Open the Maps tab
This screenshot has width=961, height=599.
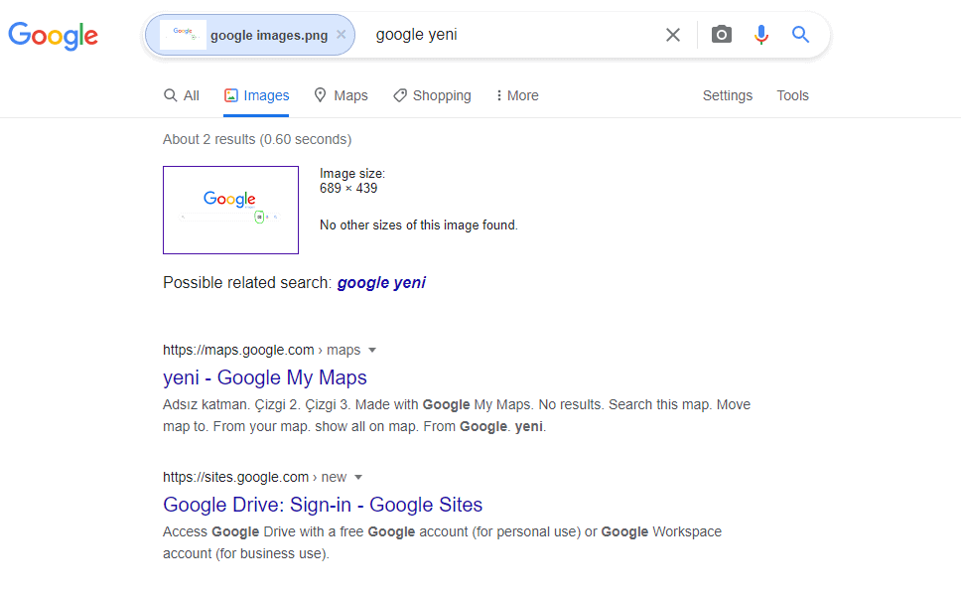(341, 95)
